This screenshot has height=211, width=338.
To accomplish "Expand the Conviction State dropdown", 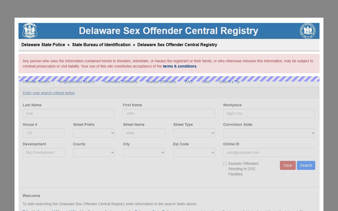I will [269, 133].
